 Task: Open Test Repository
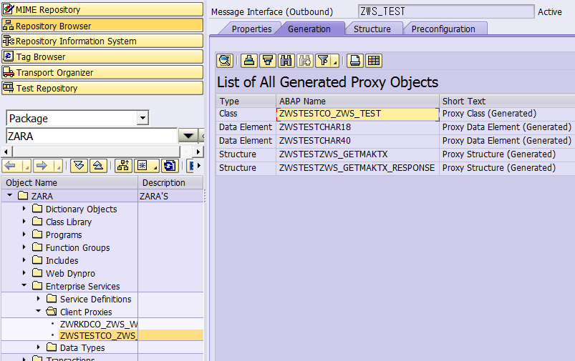[102, 88]
